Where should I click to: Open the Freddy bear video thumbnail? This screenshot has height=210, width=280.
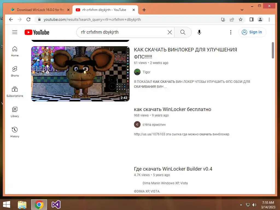(80, 74)
